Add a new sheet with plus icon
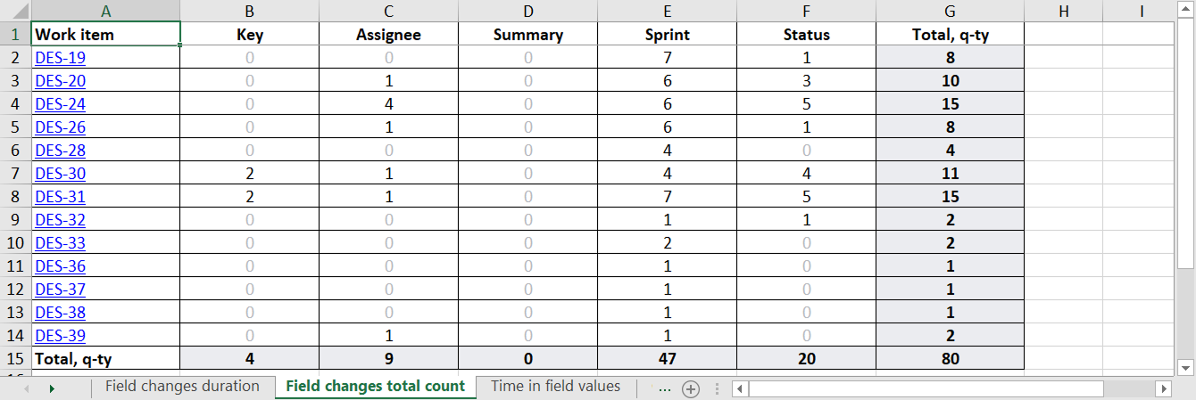 [690, 388]
